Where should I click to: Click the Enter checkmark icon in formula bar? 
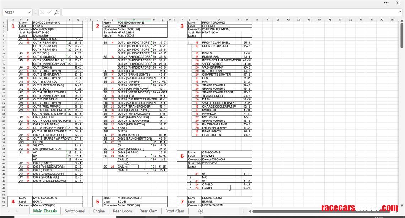[49, 12]
